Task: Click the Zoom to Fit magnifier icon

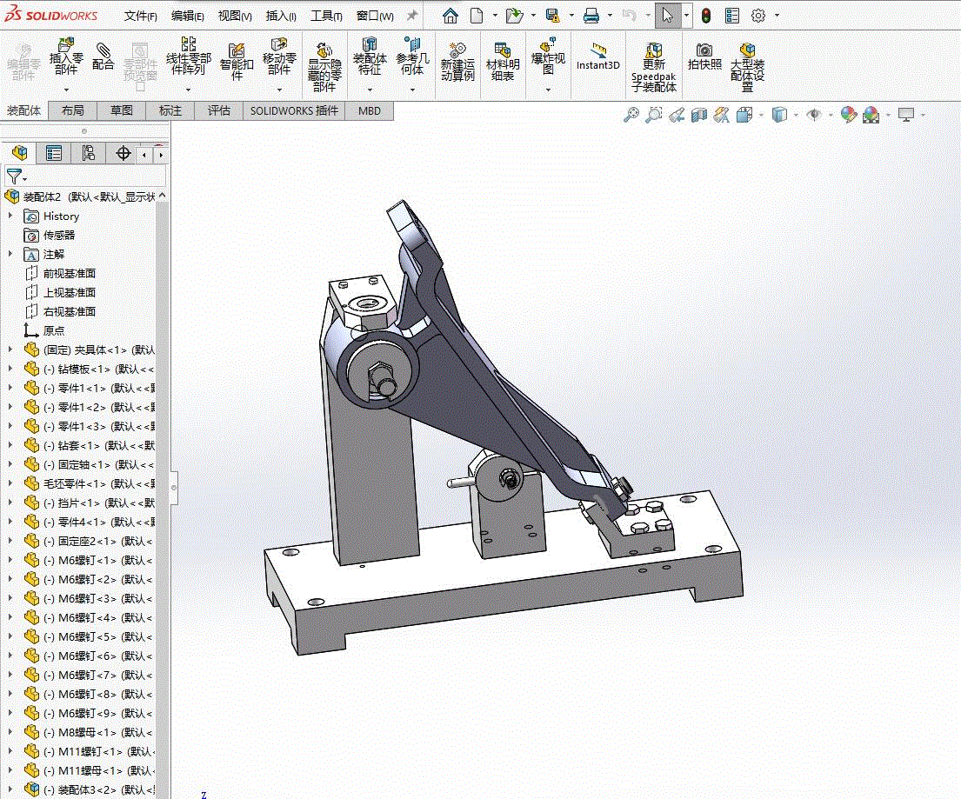Action: pos(631,115)
